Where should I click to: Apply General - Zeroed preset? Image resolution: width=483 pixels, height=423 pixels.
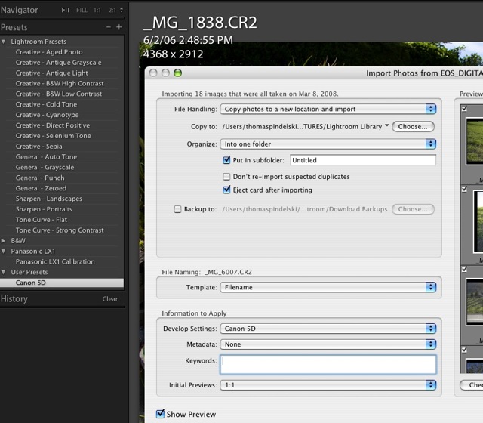tap(41, 188)
